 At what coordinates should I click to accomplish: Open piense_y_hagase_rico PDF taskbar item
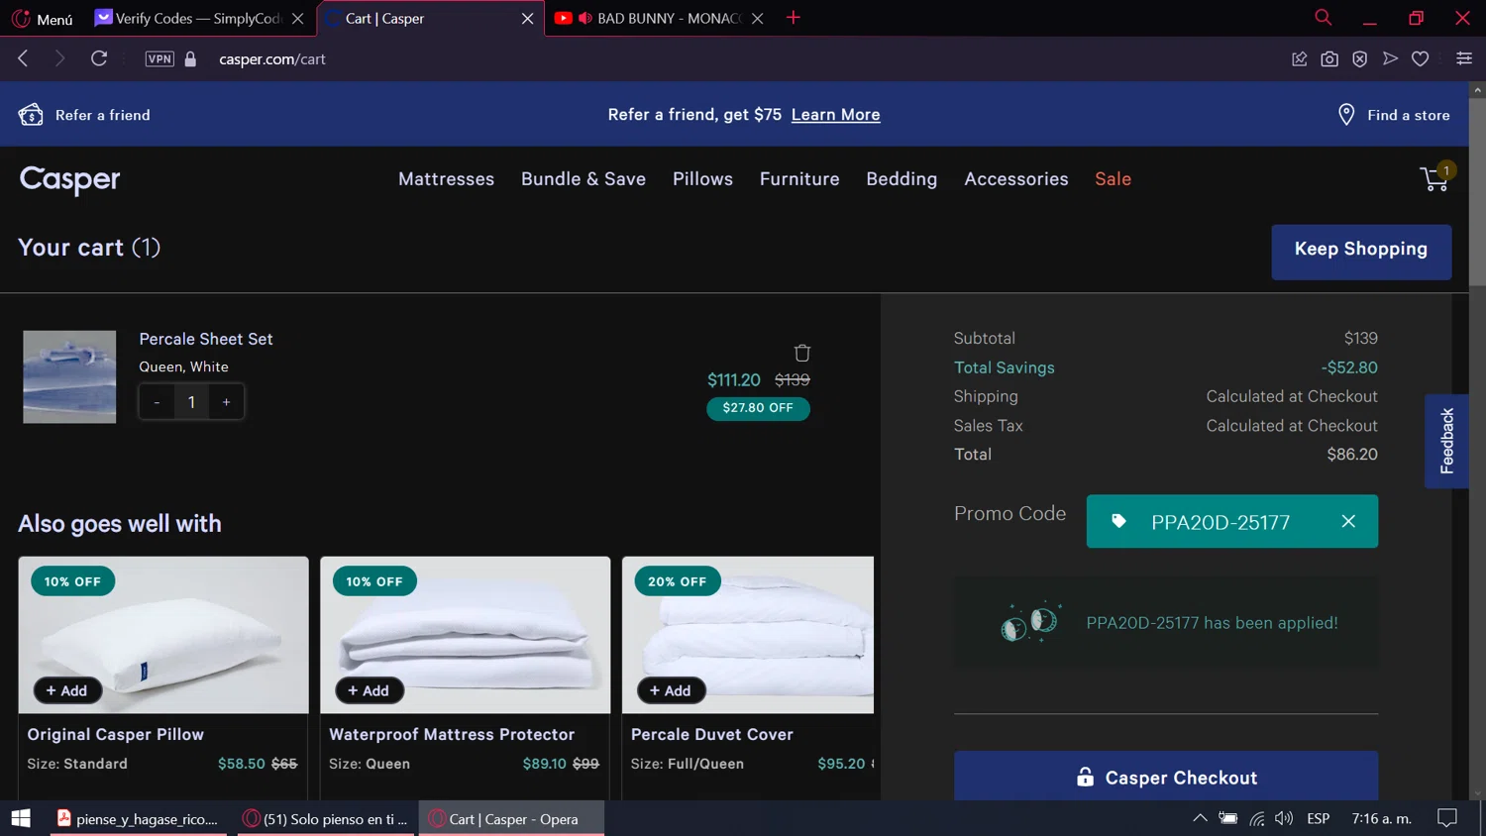(138, 818)
